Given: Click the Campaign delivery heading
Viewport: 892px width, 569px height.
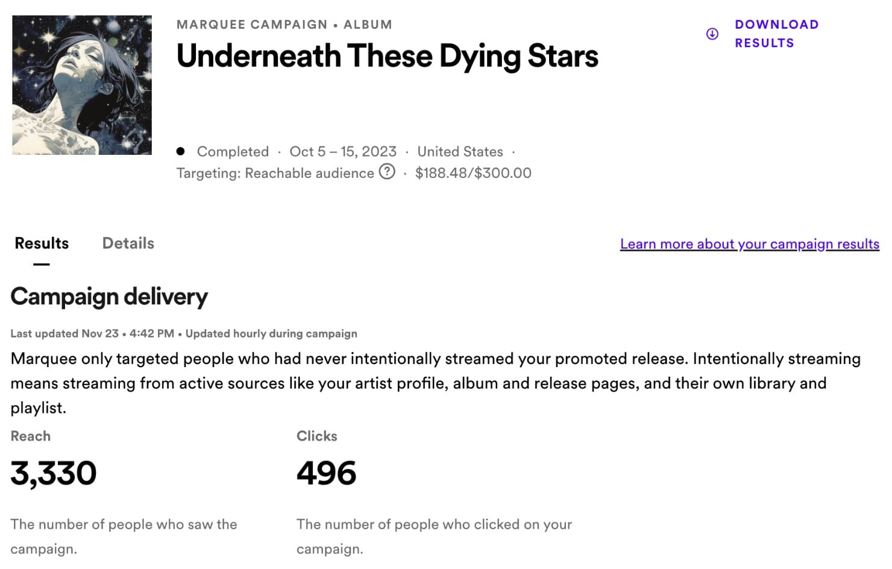Looking at the screenshot, I should coord(109,297).
